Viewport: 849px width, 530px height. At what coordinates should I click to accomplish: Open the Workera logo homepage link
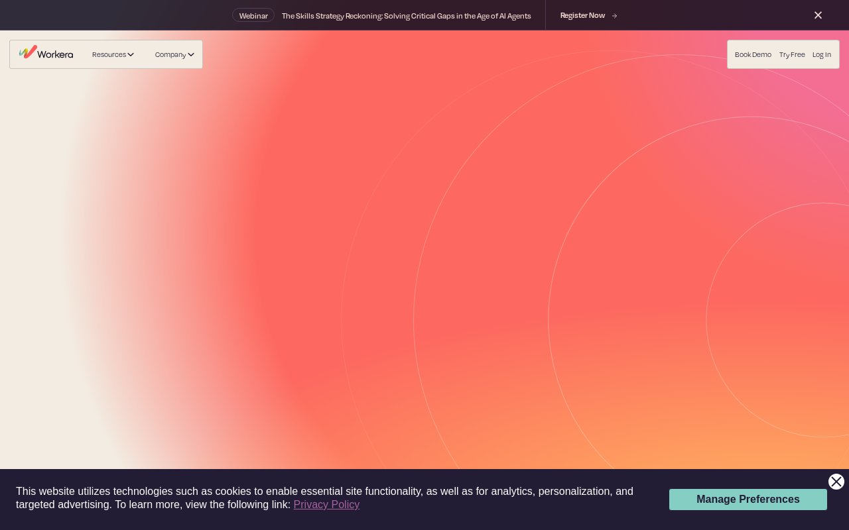[46, 53]
